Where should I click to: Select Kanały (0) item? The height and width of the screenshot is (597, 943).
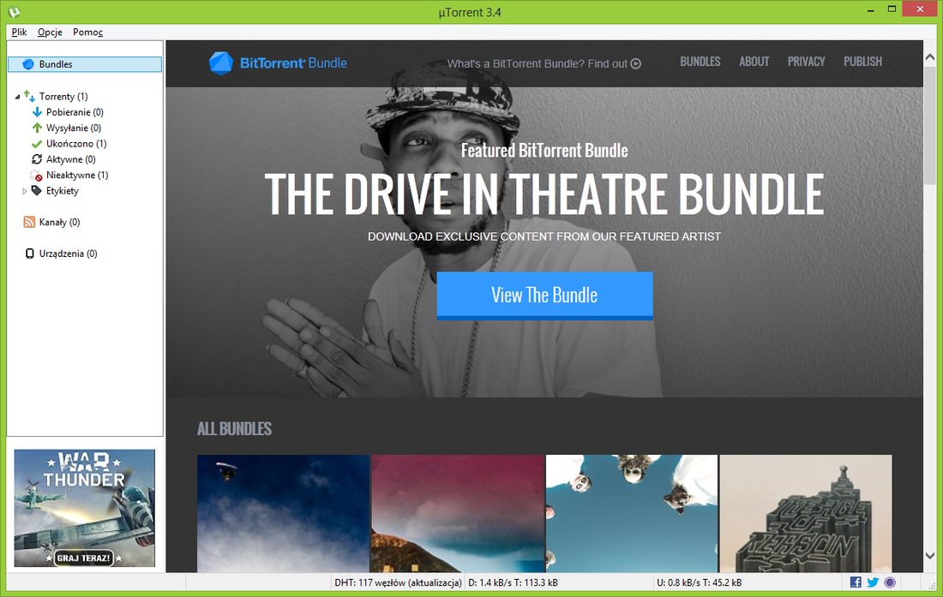[59, 222]
